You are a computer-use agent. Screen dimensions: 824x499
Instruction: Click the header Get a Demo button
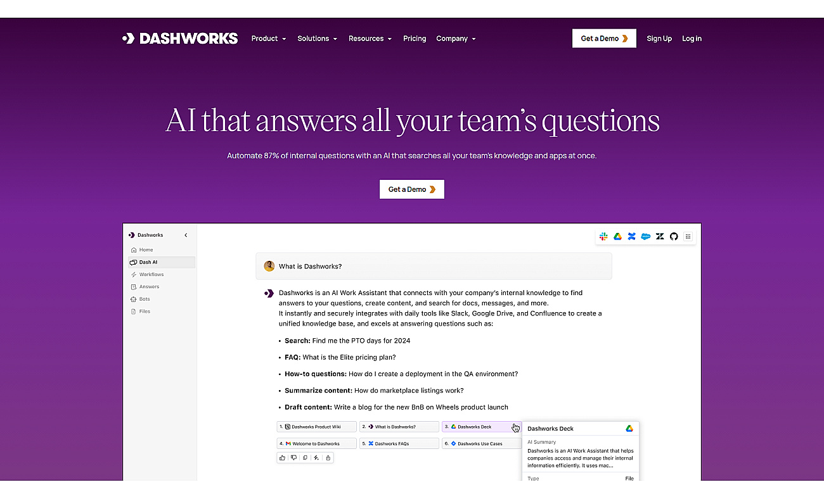[604, 39]
